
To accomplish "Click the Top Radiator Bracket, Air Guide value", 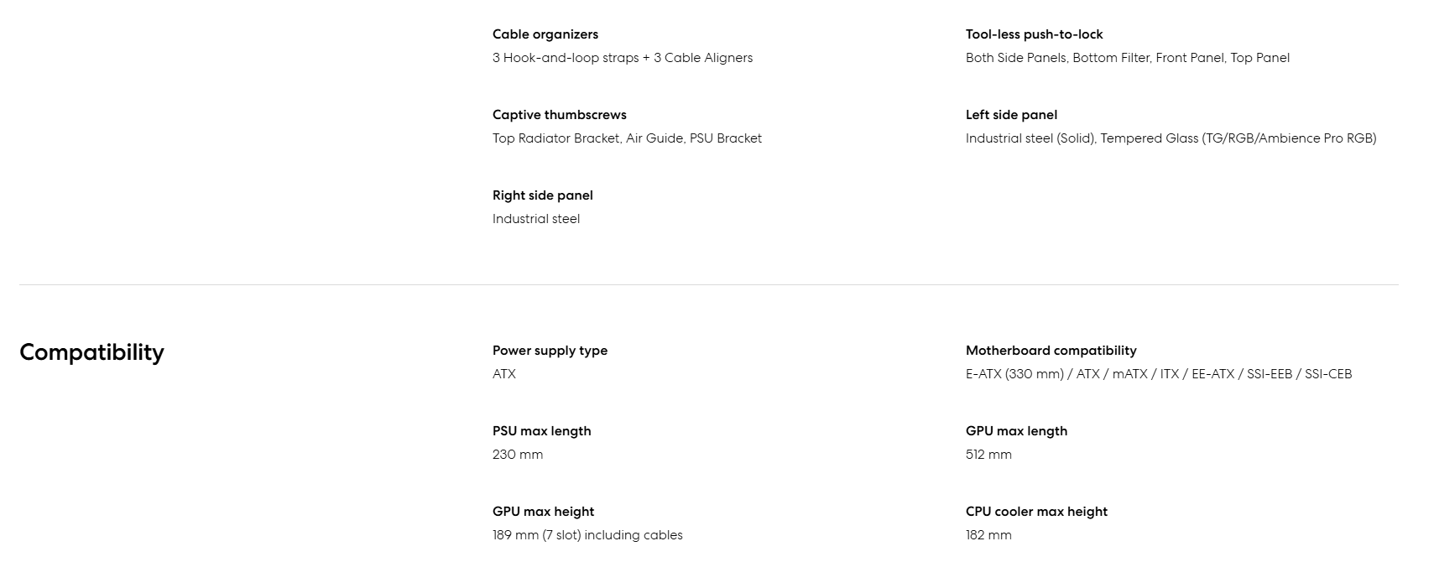I will pos(627,138).
